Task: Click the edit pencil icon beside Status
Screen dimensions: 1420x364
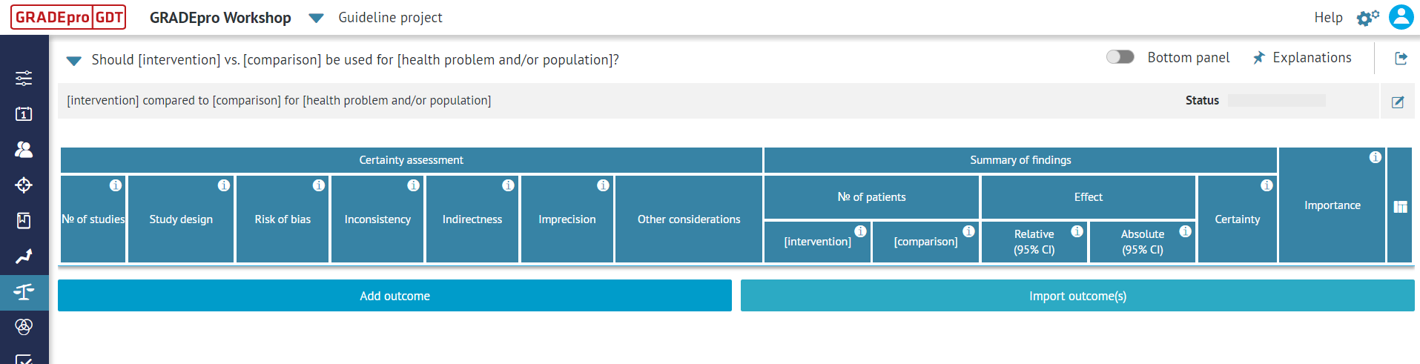Action: 1398,102
